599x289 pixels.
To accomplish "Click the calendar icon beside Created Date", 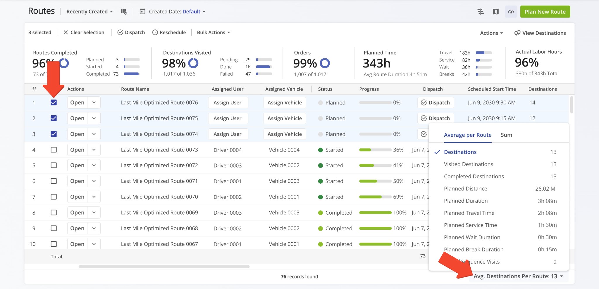I will tap(142, 11).
